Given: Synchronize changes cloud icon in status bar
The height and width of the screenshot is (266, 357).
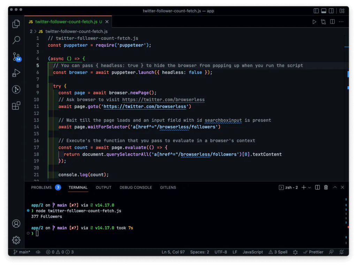Looking at the screenshot, I should click(38, 252).
